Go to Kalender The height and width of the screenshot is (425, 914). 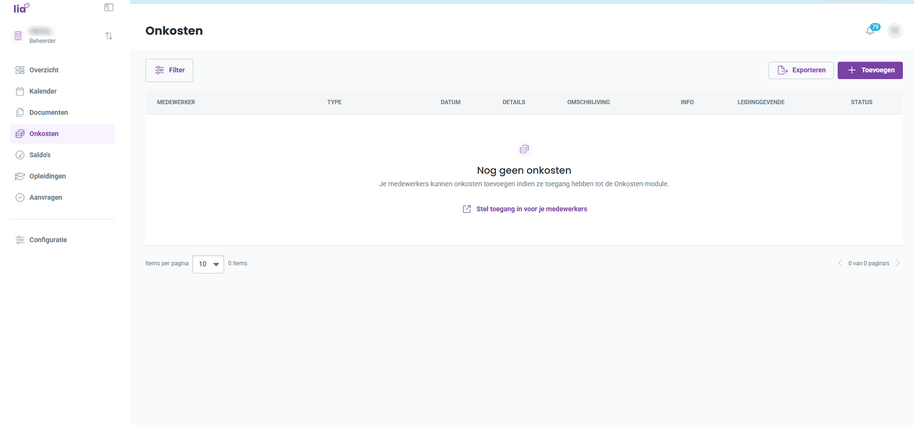(62, 91)
